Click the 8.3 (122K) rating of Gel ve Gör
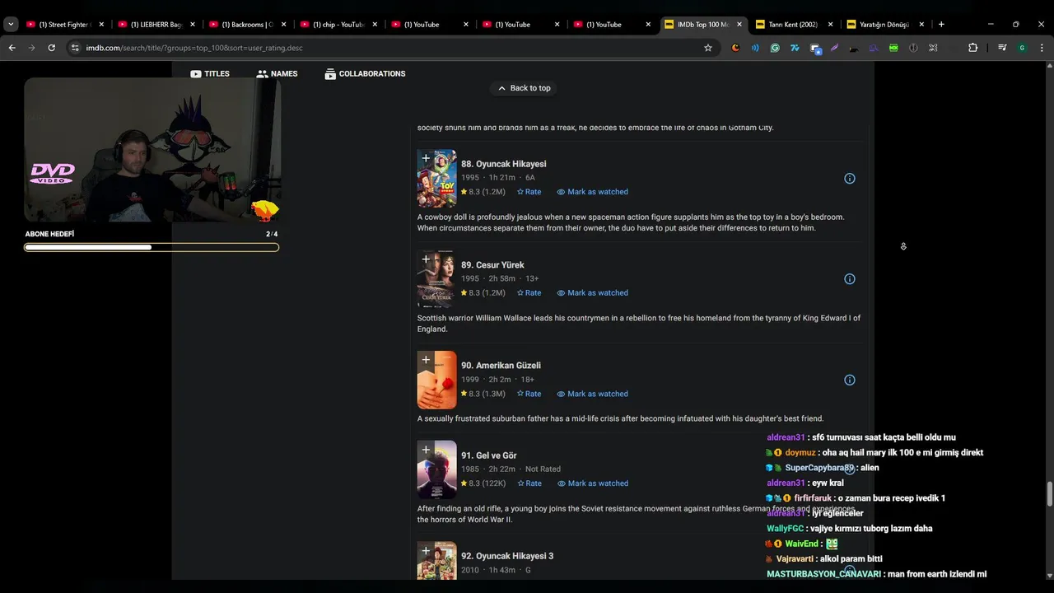The width and height of the screenshot is (1054, 593). pos(483,483)
